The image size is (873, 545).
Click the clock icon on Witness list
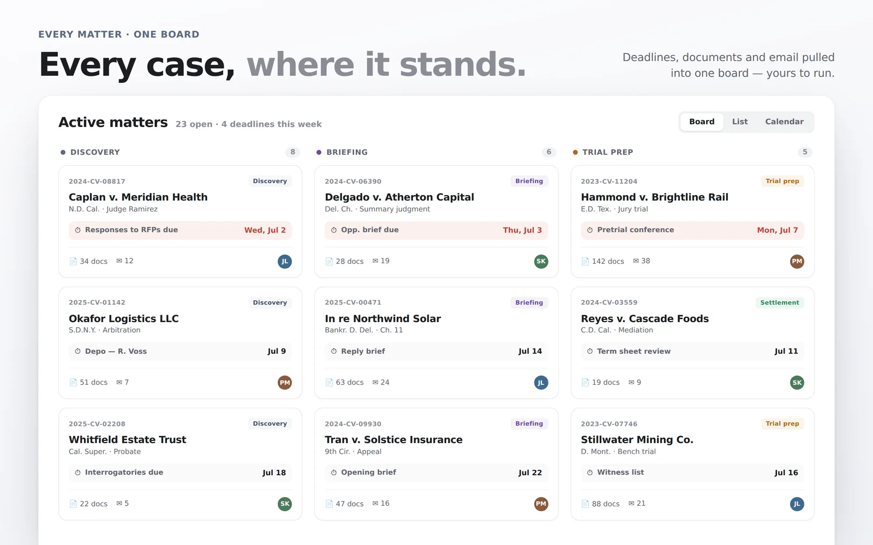(x=590, y=473)
